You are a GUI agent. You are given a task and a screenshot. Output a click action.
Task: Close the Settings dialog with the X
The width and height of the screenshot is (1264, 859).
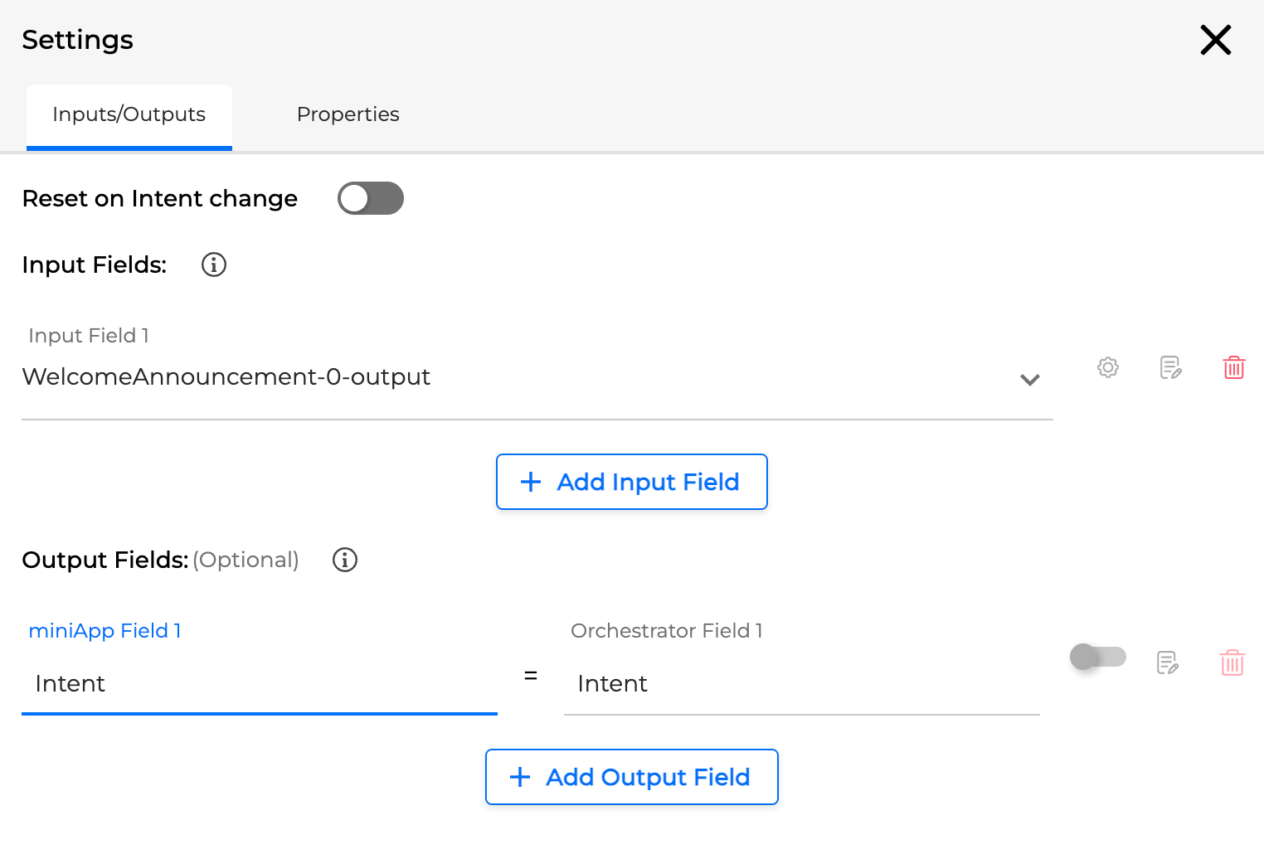(x=1215, y=40)
